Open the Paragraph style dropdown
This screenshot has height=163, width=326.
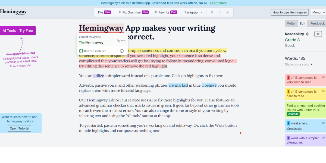193,12
